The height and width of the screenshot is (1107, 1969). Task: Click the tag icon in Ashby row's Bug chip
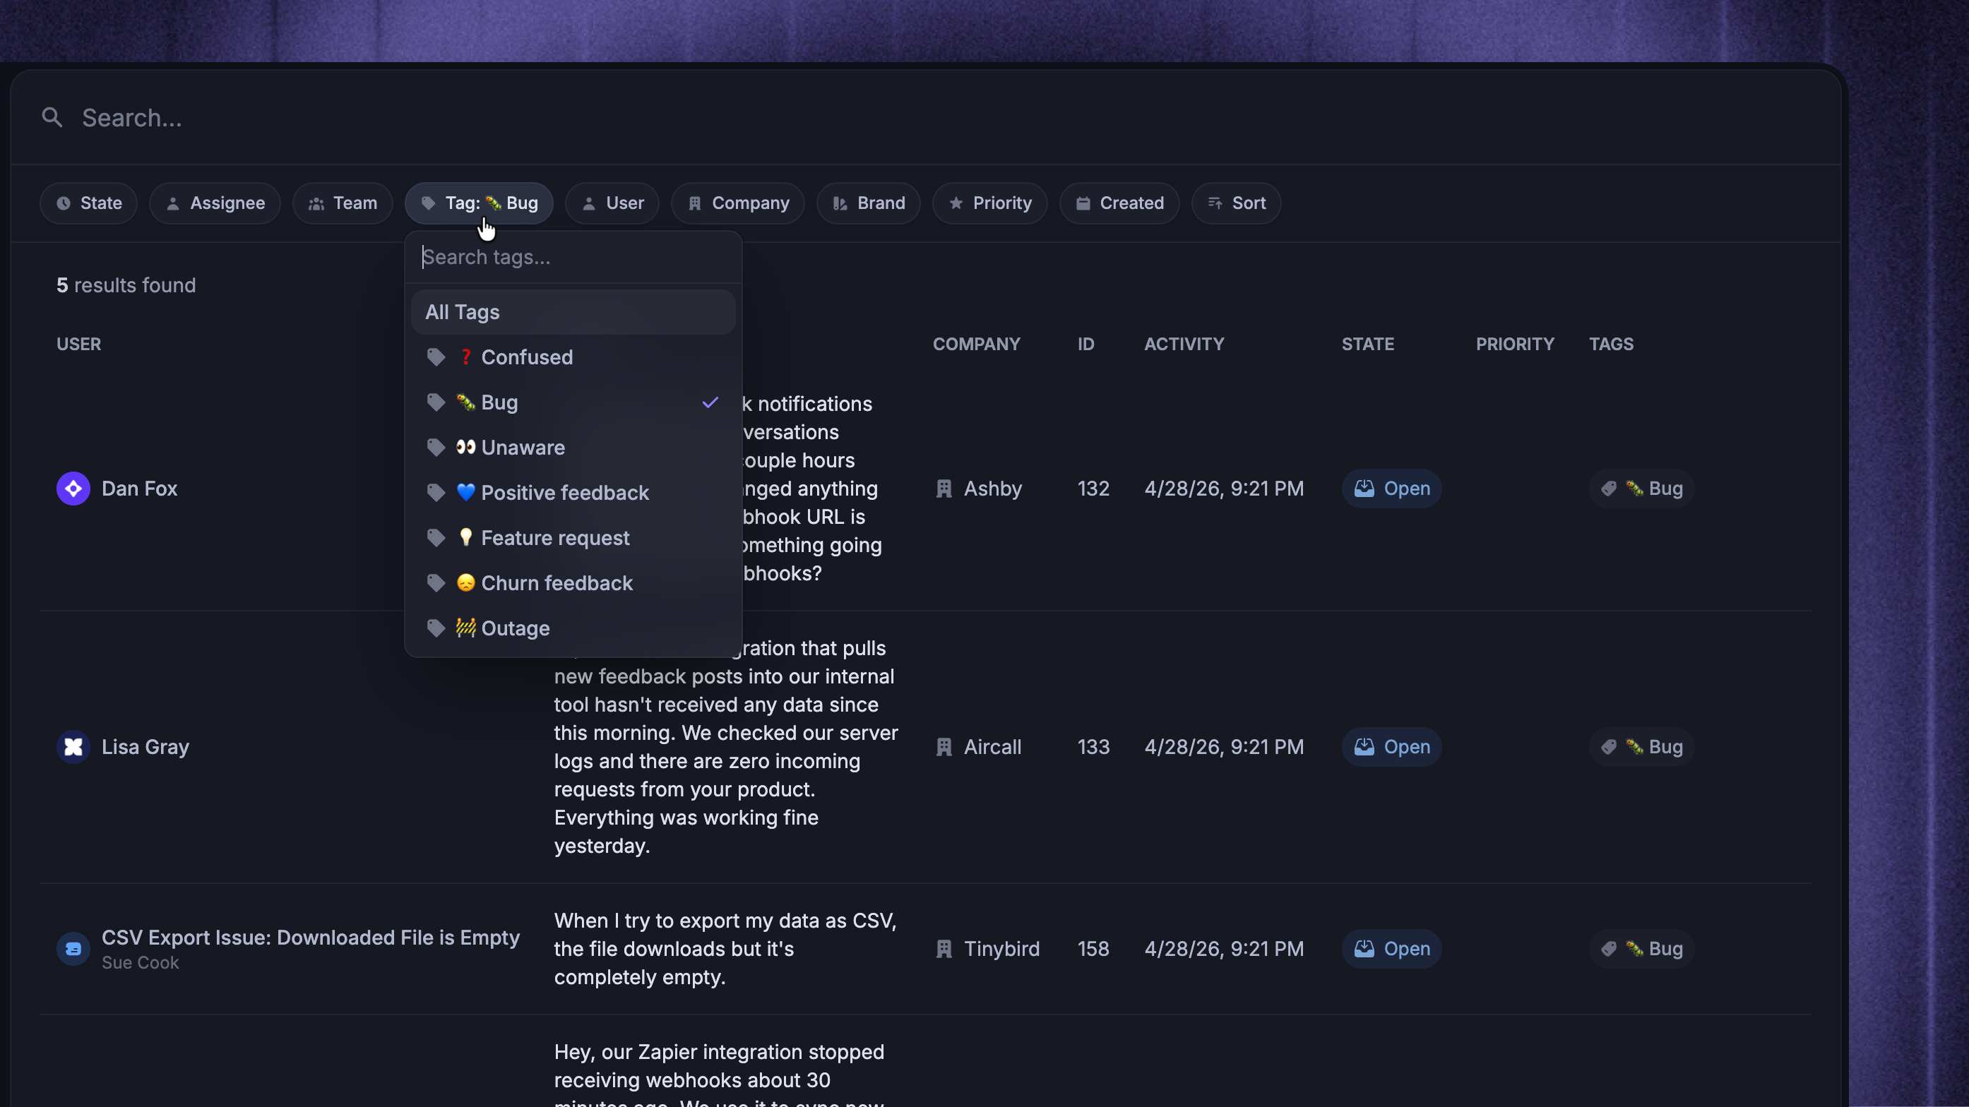pos(1609,489)
